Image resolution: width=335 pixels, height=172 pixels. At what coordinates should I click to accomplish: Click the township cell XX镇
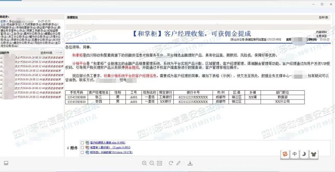click(x=253, y=97)
